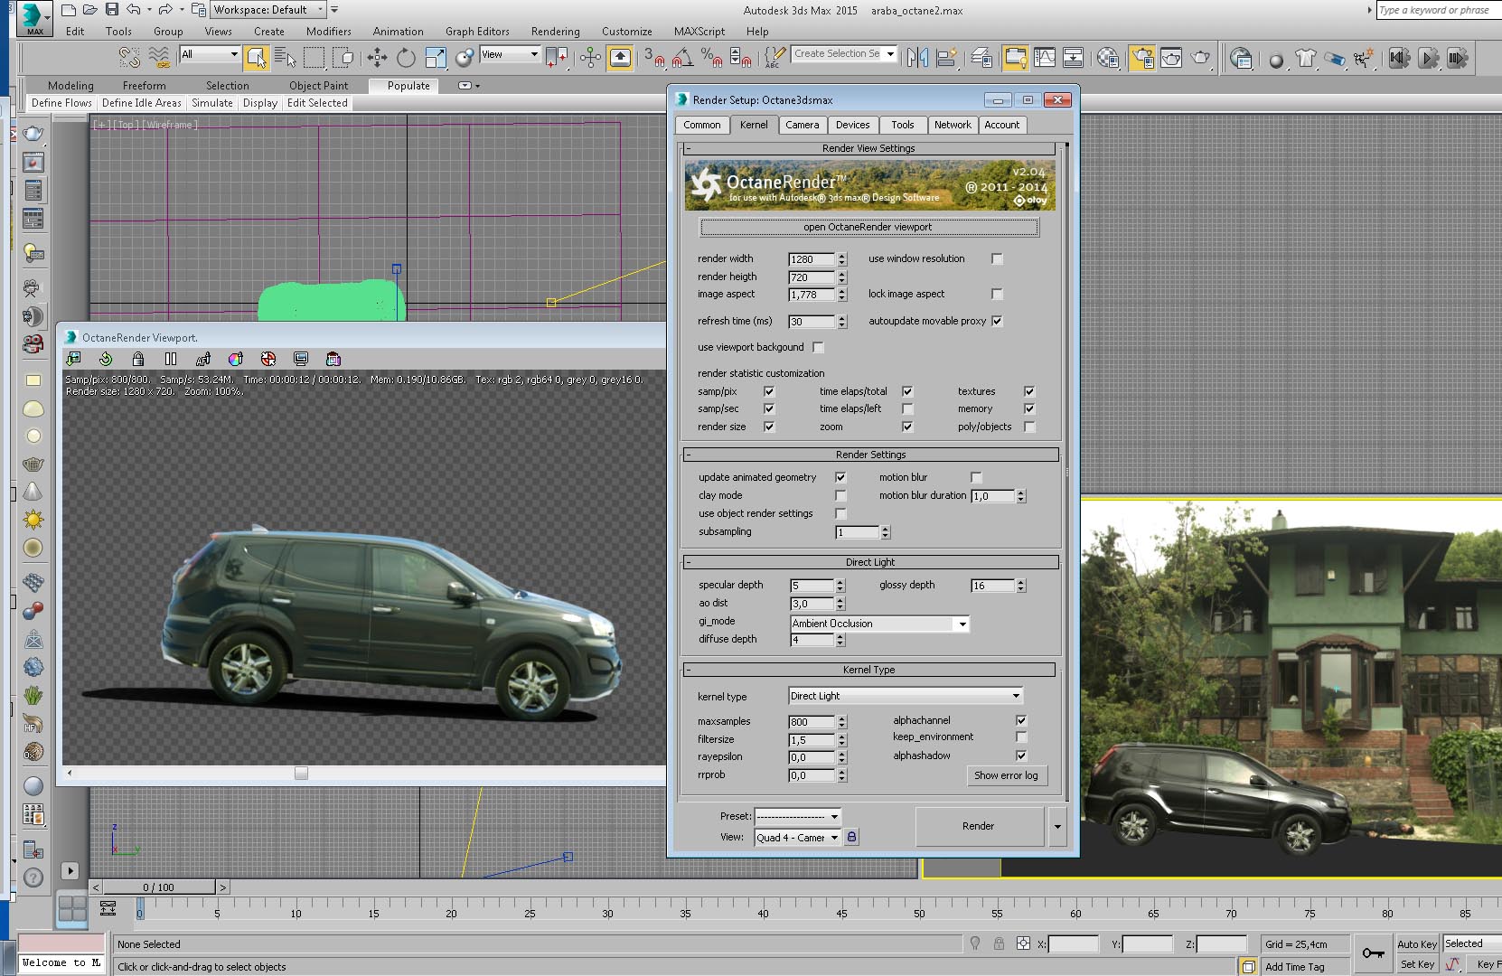
Task: Open the Material Editor from the toolbar
Action: click(1108, 58)
